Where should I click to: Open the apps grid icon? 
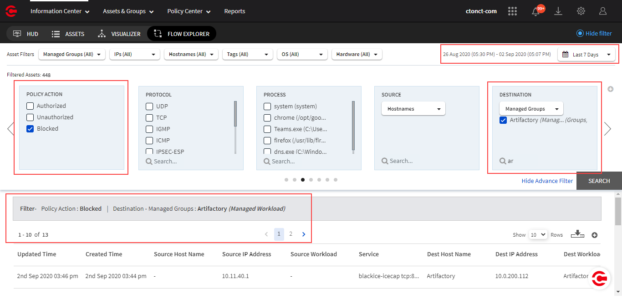[513, 11]
